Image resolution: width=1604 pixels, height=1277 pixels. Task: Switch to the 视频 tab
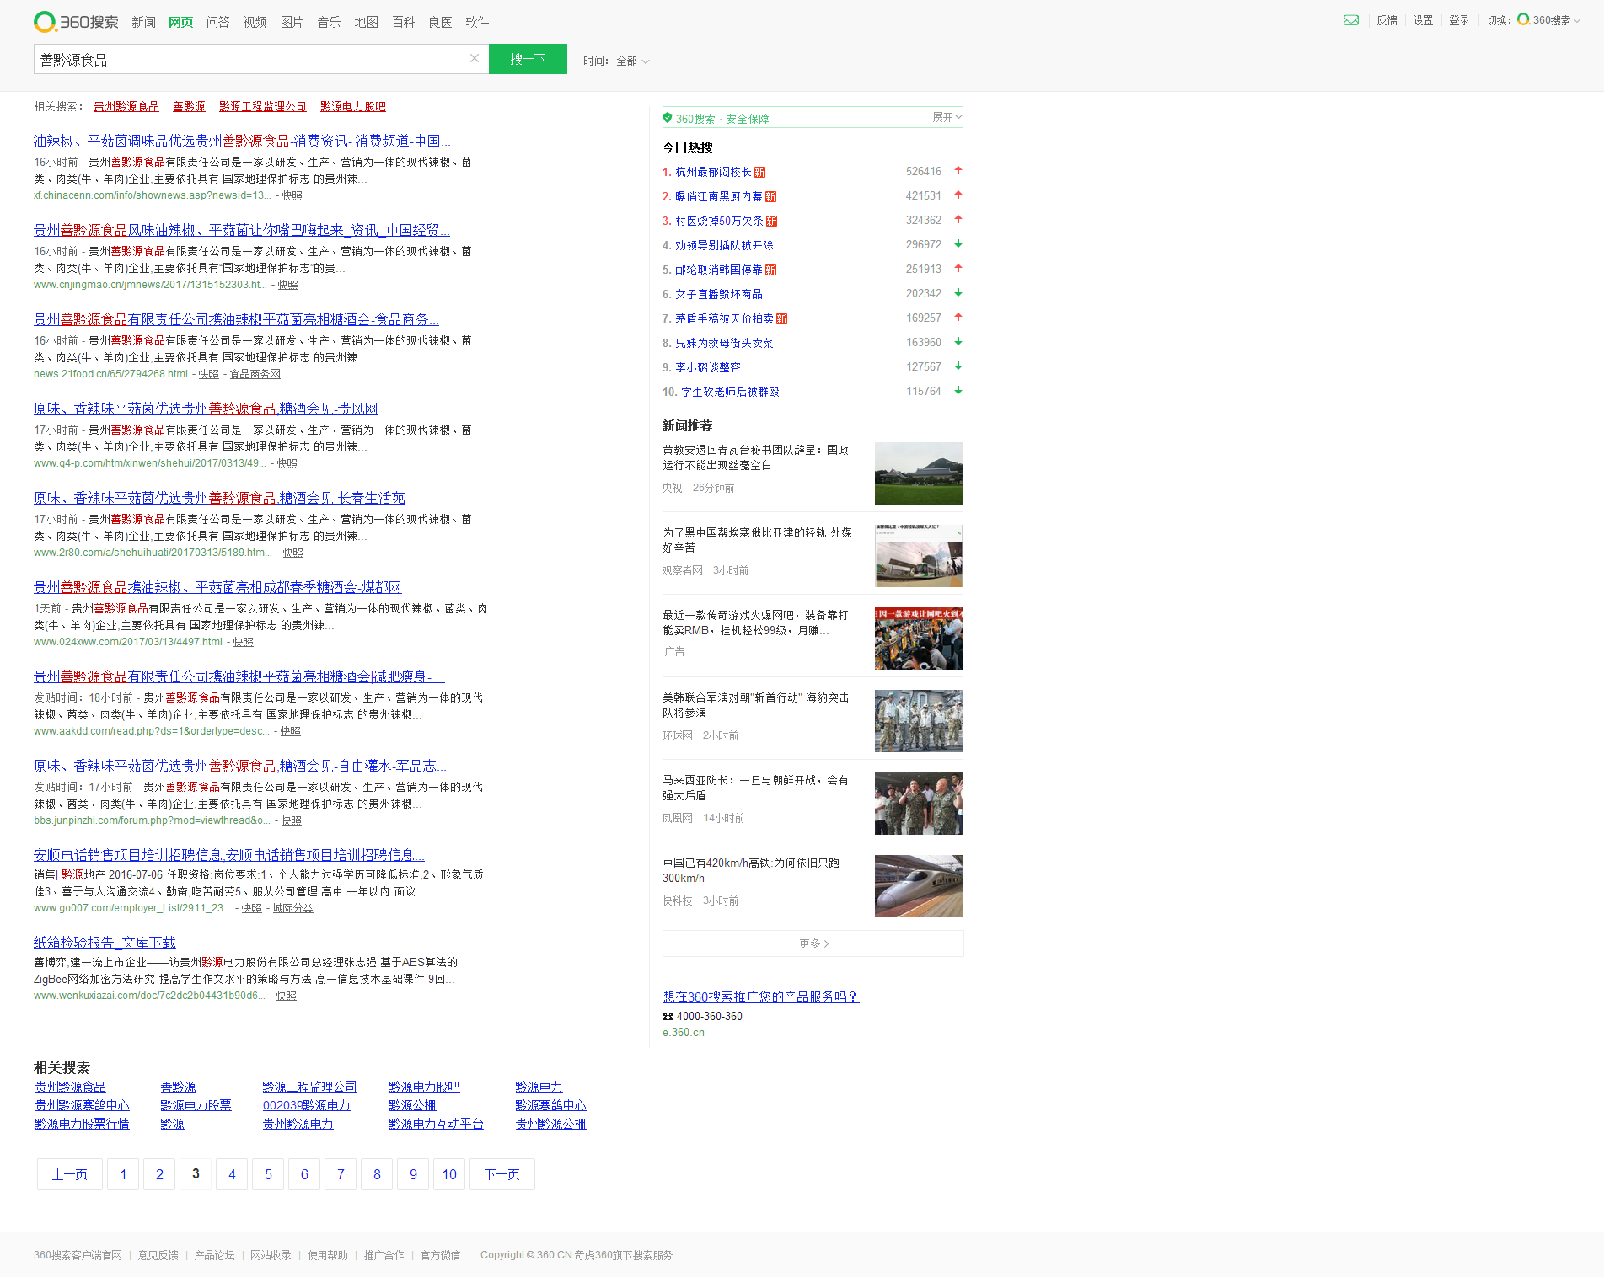[255, 22]
